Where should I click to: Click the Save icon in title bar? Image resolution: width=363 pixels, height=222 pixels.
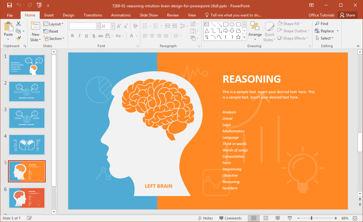[9, 5]
